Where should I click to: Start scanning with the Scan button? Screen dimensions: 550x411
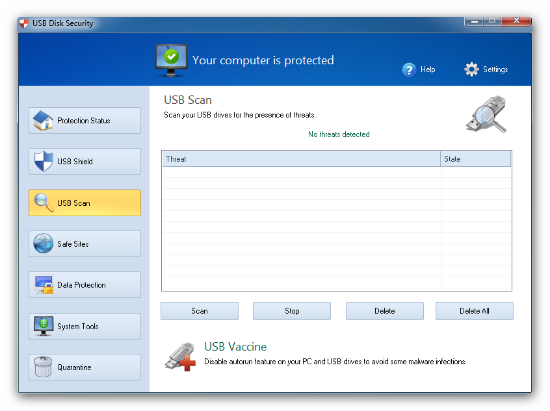point(200,311)
